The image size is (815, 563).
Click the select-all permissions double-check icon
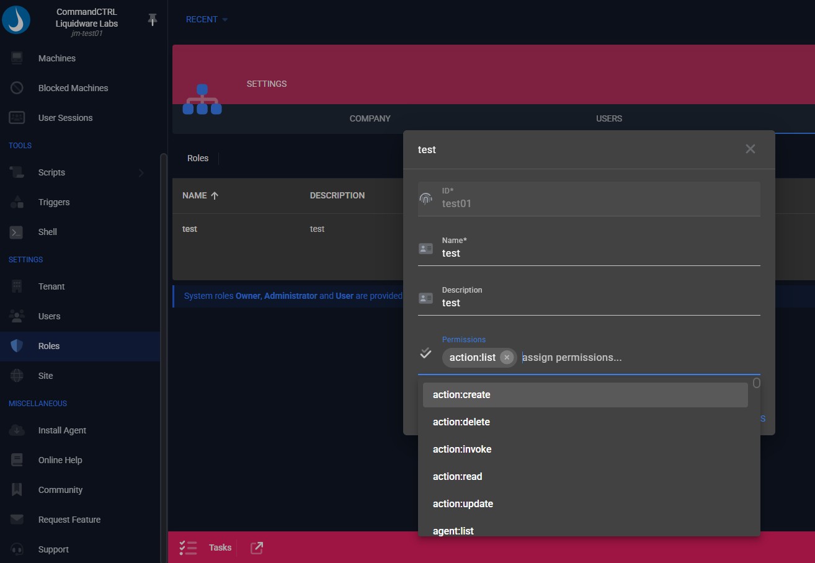pyautogui.click(x=425, y=353)
